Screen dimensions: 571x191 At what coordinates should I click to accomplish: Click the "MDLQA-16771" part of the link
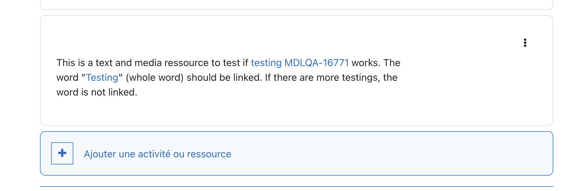317,63
